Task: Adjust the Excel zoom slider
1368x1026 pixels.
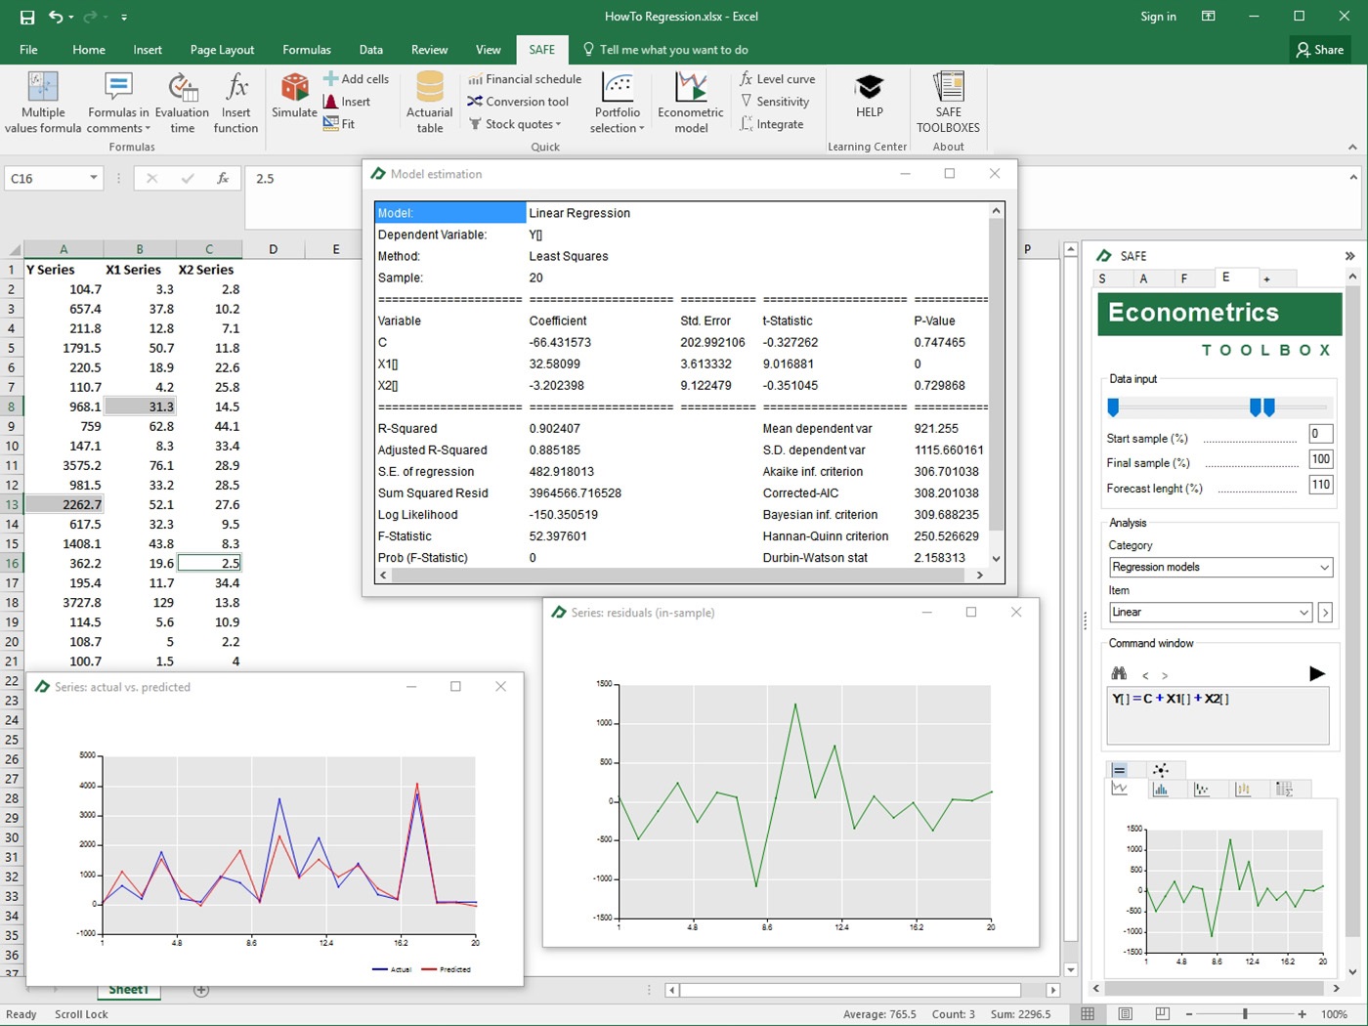Action: (x=1245, y=1014)
